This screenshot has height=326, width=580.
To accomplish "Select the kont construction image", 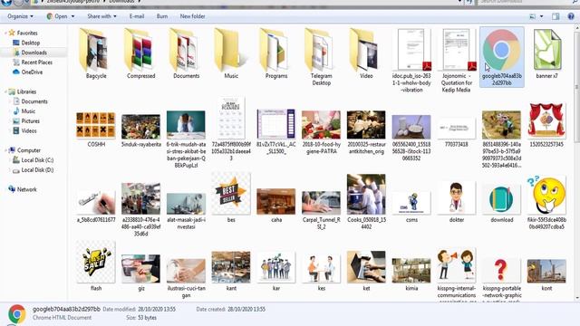I will pyautogui.click(x=546, y=271).
